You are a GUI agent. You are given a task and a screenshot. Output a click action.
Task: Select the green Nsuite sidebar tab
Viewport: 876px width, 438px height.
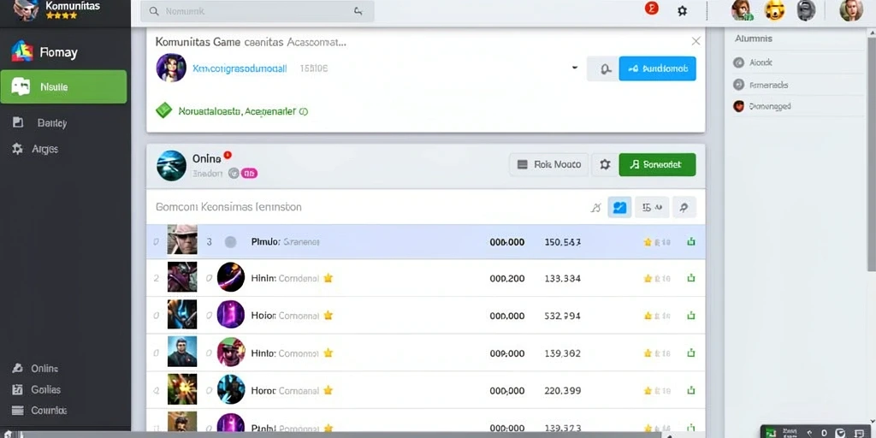click(63, 86)
